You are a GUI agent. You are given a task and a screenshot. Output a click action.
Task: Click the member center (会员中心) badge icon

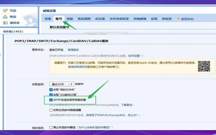(x=178, y=19)
